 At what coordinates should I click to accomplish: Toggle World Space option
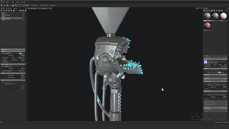pos(53,5)
